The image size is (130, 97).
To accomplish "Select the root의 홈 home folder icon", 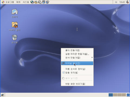I will click(15, 26).
